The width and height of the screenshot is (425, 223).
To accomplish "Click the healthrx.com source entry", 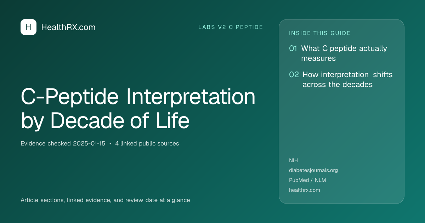I will (305, 190).
